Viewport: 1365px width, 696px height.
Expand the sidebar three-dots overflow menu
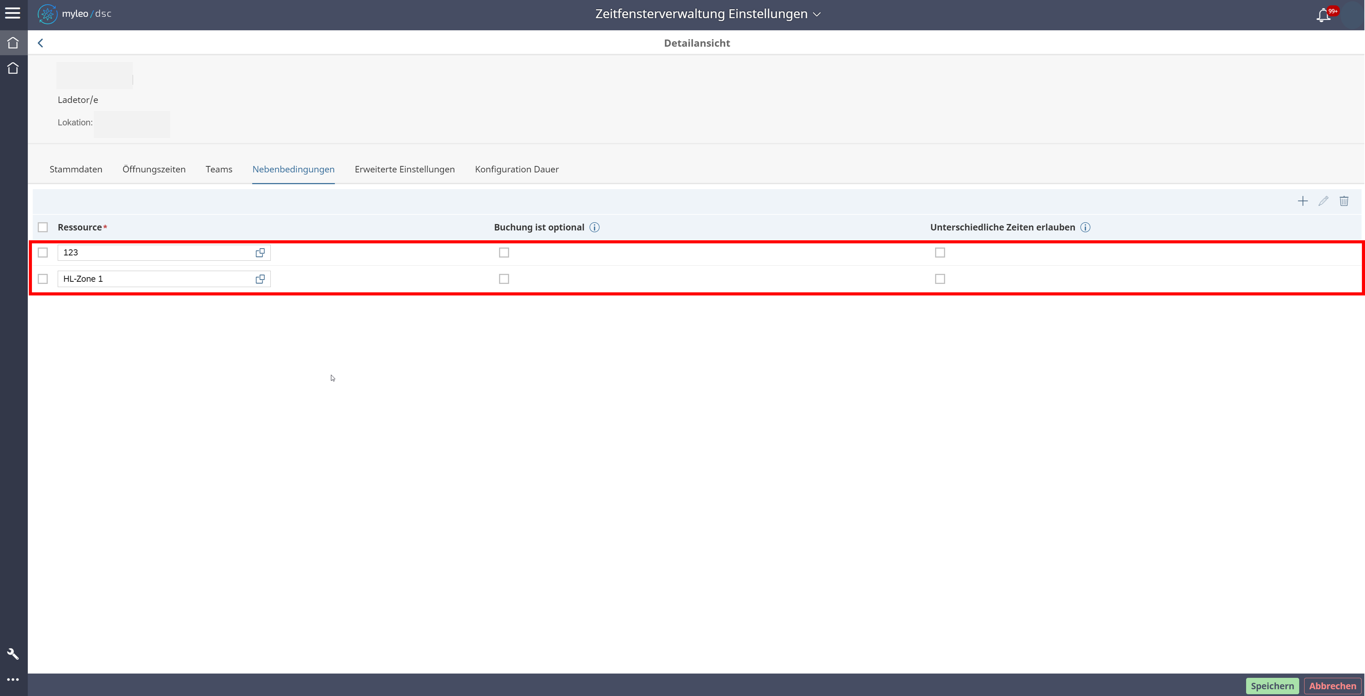click(13, 680)
